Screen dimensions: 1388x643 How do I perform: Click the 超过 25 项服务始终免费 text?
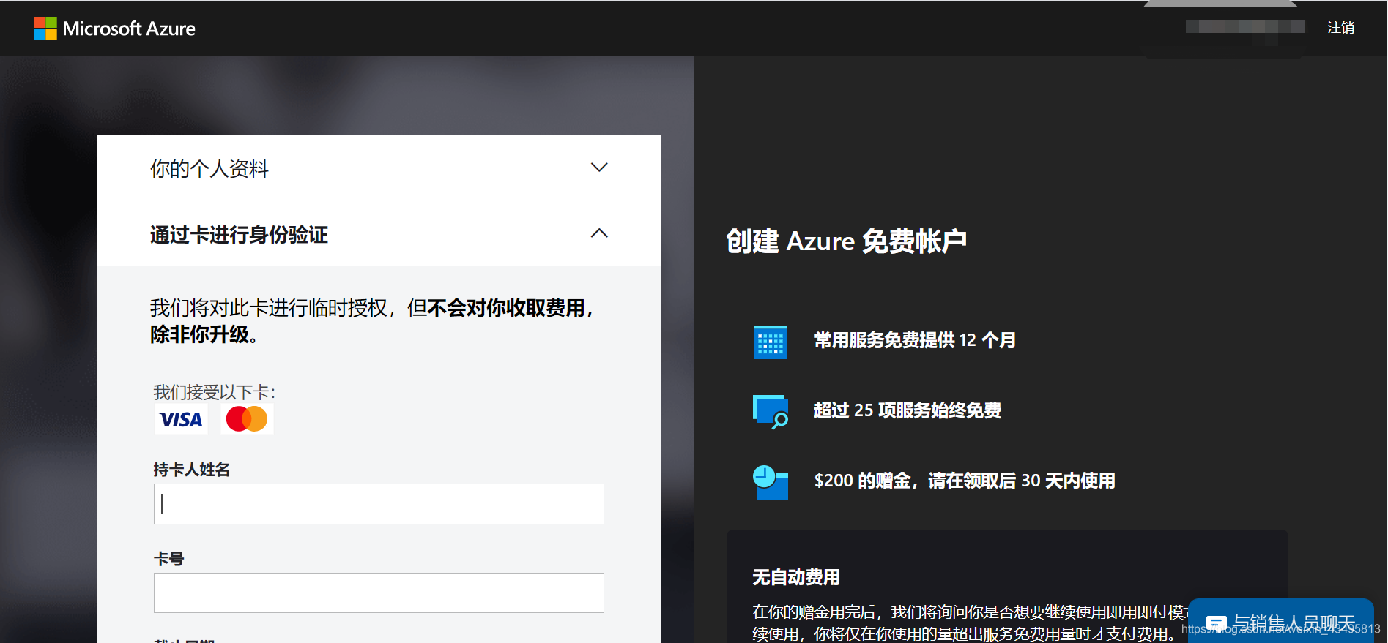tap(908, 410)
